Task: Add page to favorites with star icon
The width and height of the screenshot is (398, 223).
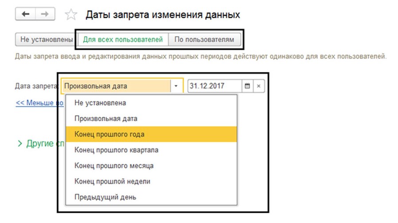Action: coord(71,15)
